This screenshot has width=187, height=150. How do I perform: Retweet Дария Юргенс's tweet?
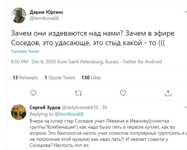78,93
